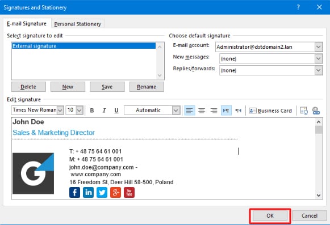Open the Replies/forwards signature dropdown
The height and width of the screenshot is (225, 330).
pos(319,70)
